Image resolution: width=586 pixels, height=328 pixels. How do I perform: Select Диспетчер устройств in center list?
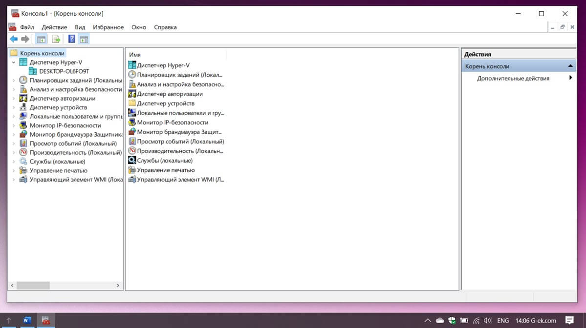coord(166,103)
